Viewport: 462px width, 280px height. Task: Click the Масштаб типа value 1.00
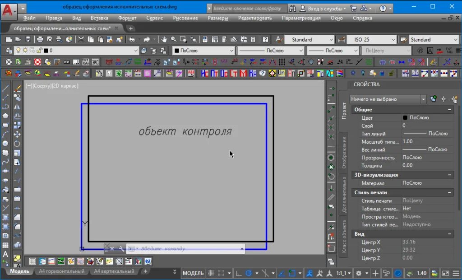click(407, 141)
